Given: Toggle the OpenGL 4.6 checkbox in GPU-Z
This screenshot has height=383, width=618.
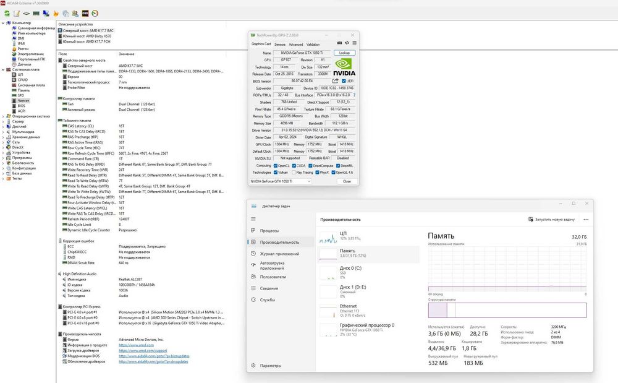Looking at the screenshot, I should click(334, 173).
